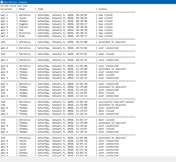Click the time 10:30:01 entry
Screen dimensions: 176x162
81,15
